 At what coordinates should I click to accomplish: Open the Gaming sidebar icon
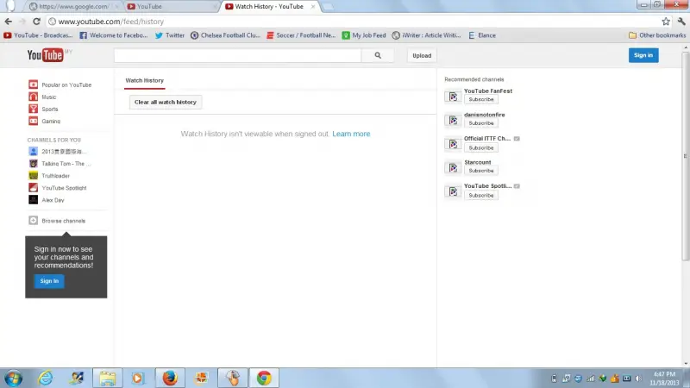[x=33, y=121]
